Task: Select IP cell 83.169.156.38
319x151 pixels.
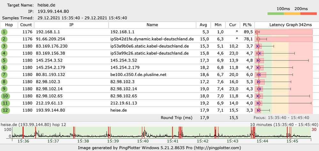Action: click(x=51, y=53)
